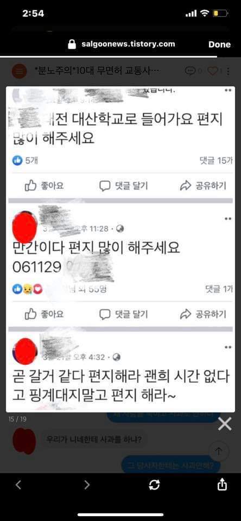Close the image viewer with X
The width and height of the screenshot is (241, 521).
point(225,424)
